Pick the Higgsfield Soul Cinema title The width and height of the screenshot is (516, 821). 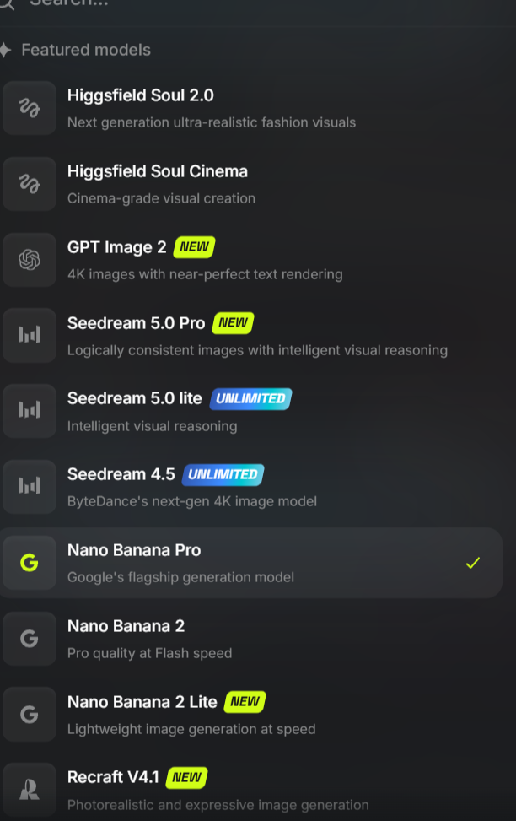158,171
